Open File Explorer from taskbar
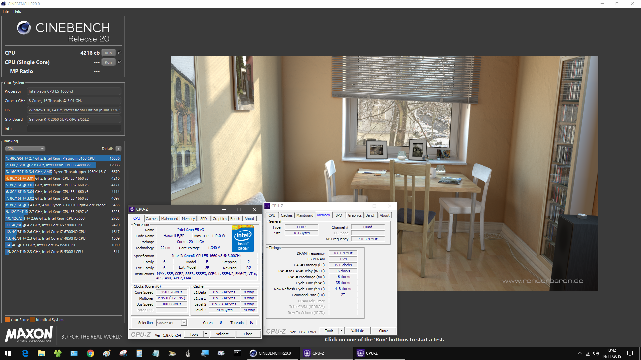 click(x=41, y=353)
